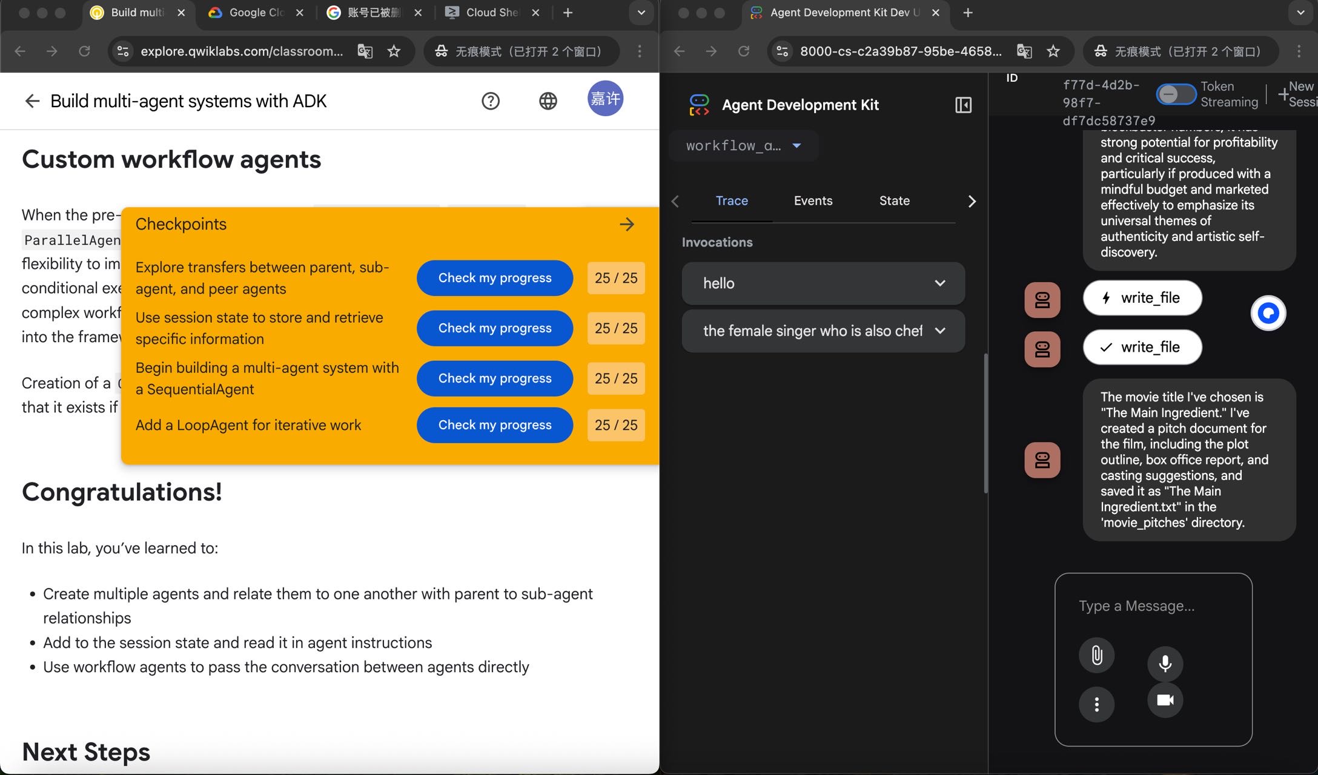The width and height of the screenshot is (1318, 775).
Task: Click the right browser URL address field
Action: [x=901, y=51]
